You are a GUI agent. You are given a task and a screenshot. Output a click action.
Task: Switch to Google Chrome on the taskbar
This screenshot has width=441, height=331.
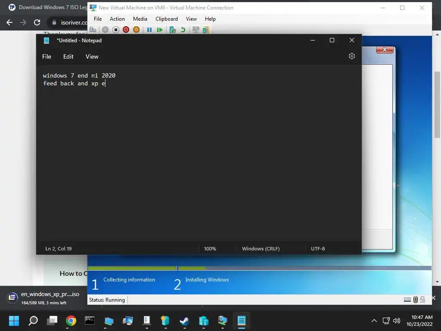pos(71,321)
